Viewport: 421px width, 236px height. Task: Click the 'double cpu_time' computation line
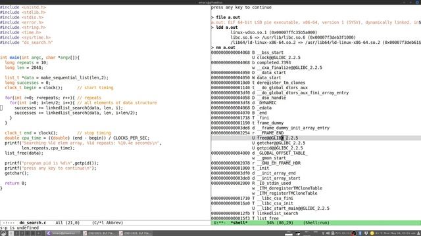coord(77,138)
